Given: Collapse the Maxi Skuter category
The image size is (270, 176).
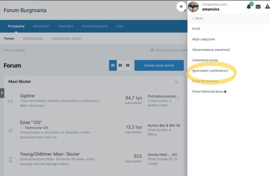Looking at the screenshot, I should (176, 82).
